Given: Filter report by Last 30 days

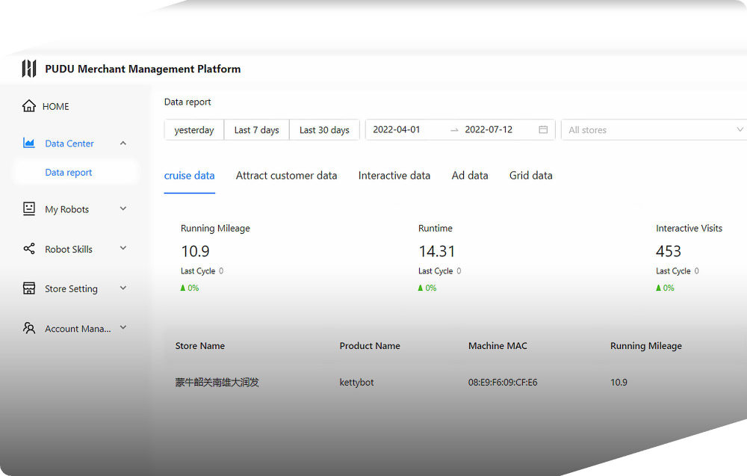Looking at the screenshot, I should click(x=324, y=129).
